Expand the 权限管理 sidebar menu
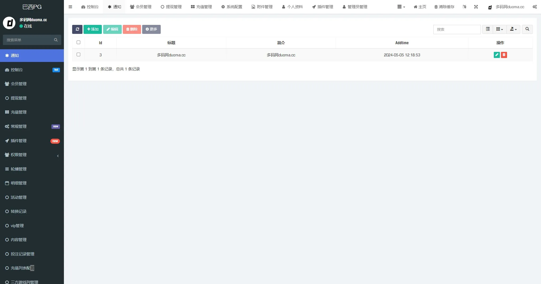 32,155
